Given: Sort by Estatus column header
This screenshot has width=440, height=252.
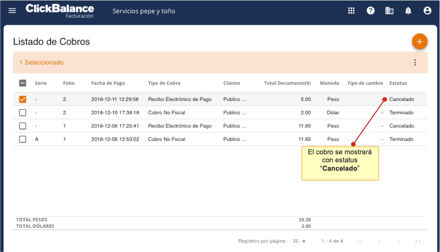Looking at the screenshot, I should click(398, 83).
